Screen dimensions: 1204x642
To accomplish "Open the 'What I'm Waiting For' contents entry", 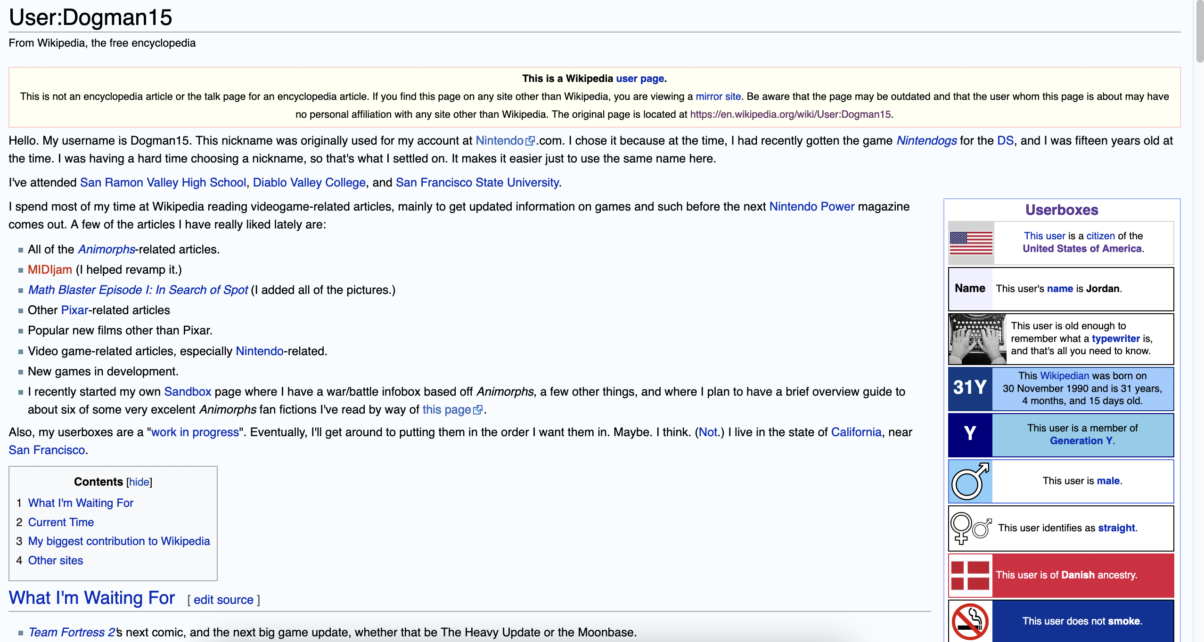I will point(81,503).
